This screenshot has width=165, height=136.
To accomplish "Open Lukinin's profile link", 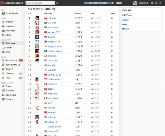I will pyautogui.click(x=51, y=18).
